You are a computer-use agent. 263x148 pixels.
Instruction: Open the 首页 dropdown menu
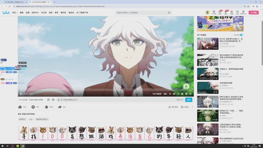click(x=15, y=12)
